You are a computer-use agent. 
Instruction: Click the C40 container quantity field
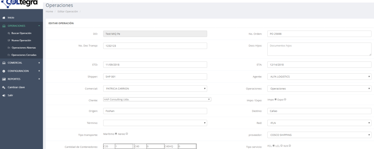point(155,147)
